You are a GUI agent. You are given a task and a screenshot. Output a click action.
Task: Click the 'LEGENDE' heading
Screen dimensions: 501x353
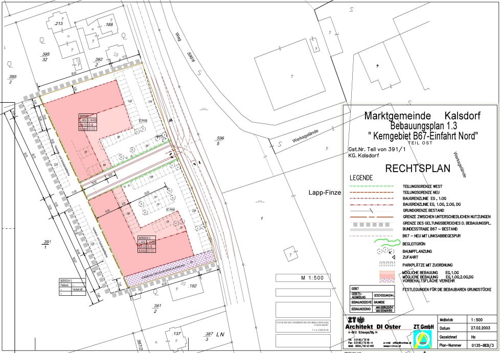(361, 178)
